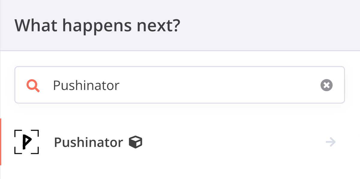
Task: Open the Pushinator app via its bracketed P icon
Action: [27, 142]
